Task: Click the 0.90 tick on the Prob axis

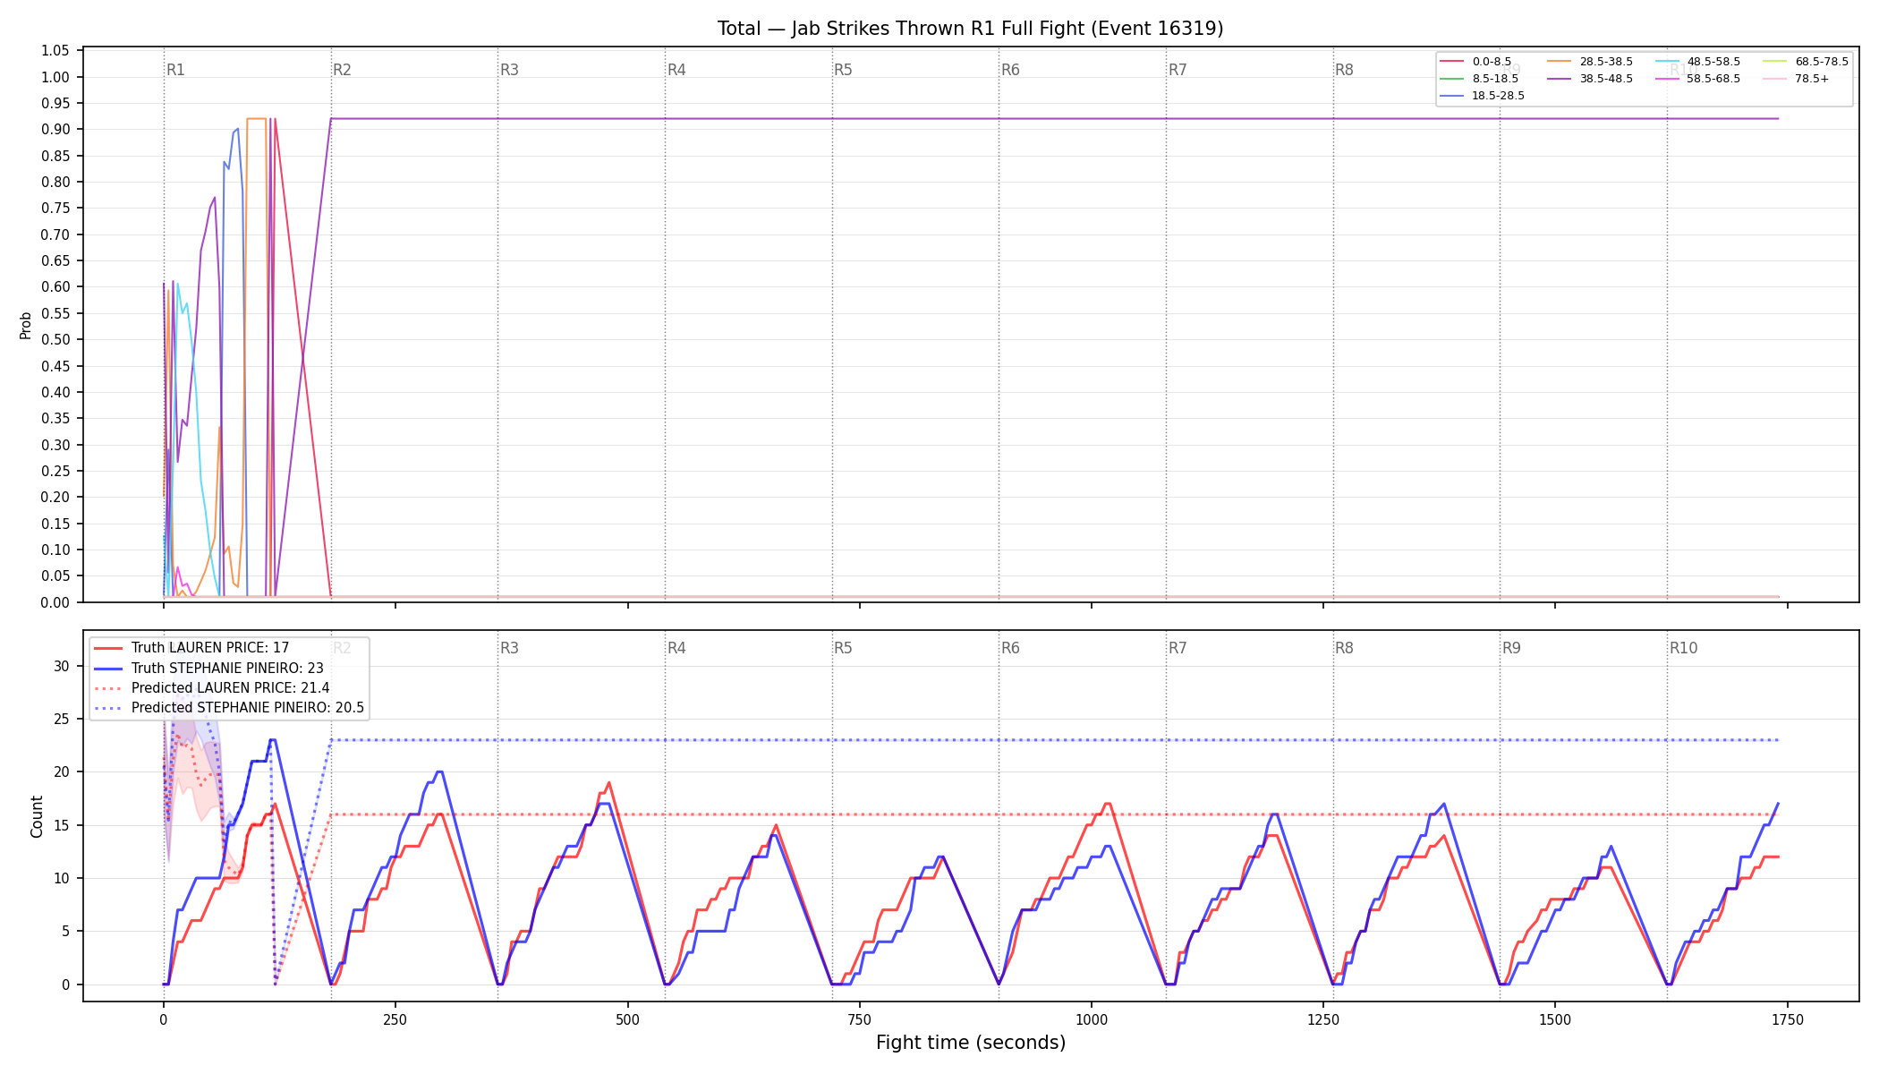Action: [55, 130]
